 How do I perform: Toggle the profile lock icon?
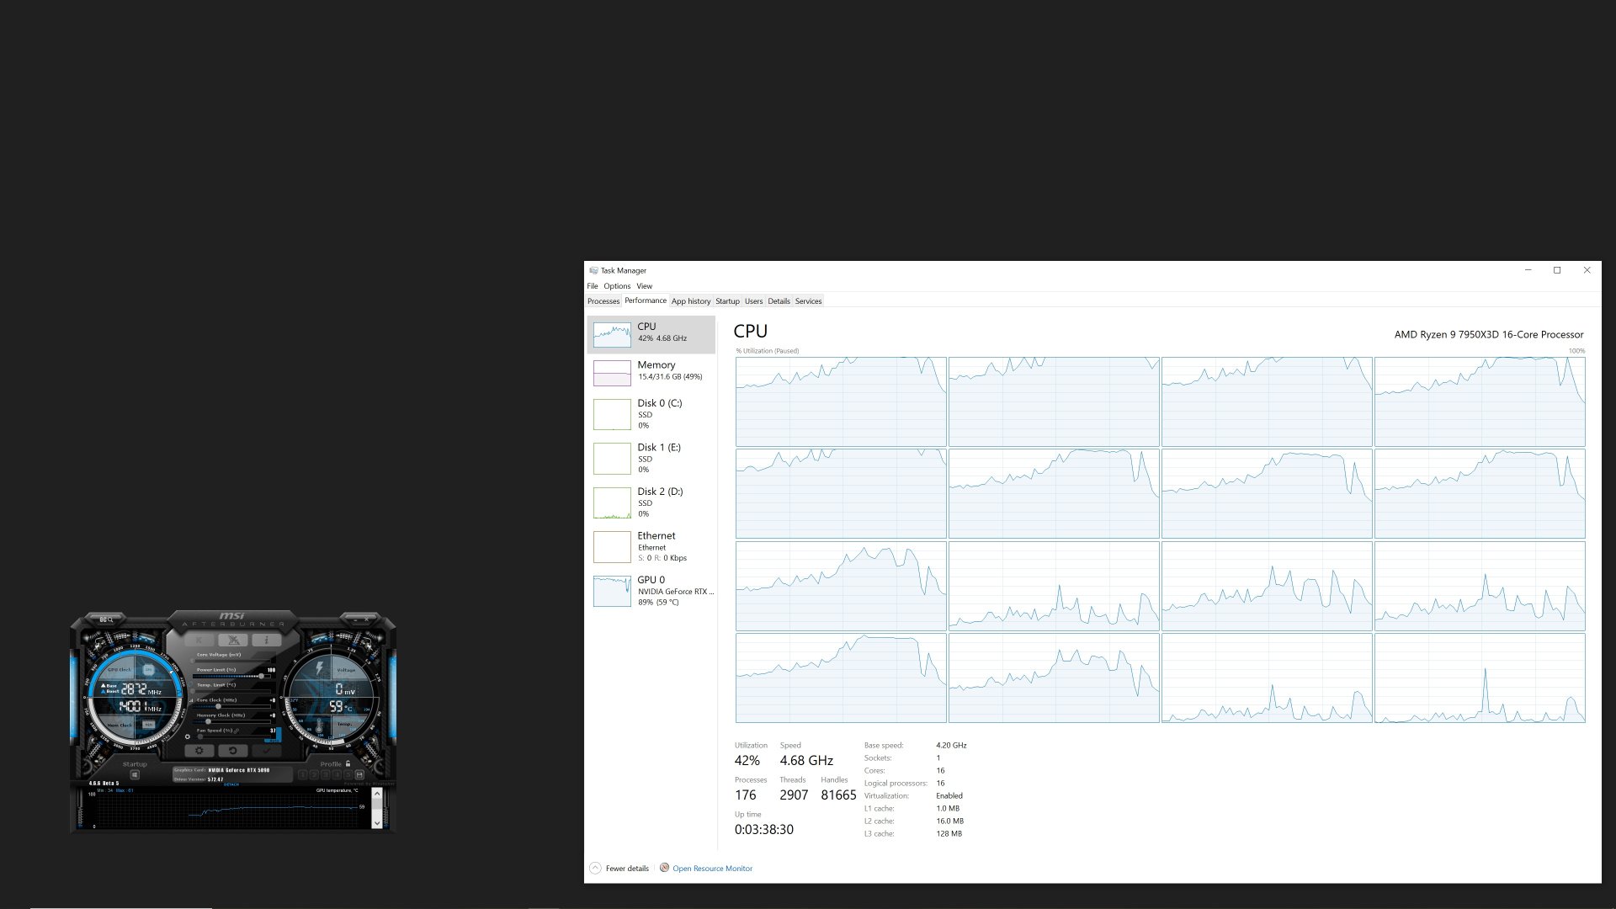(348, 763)
